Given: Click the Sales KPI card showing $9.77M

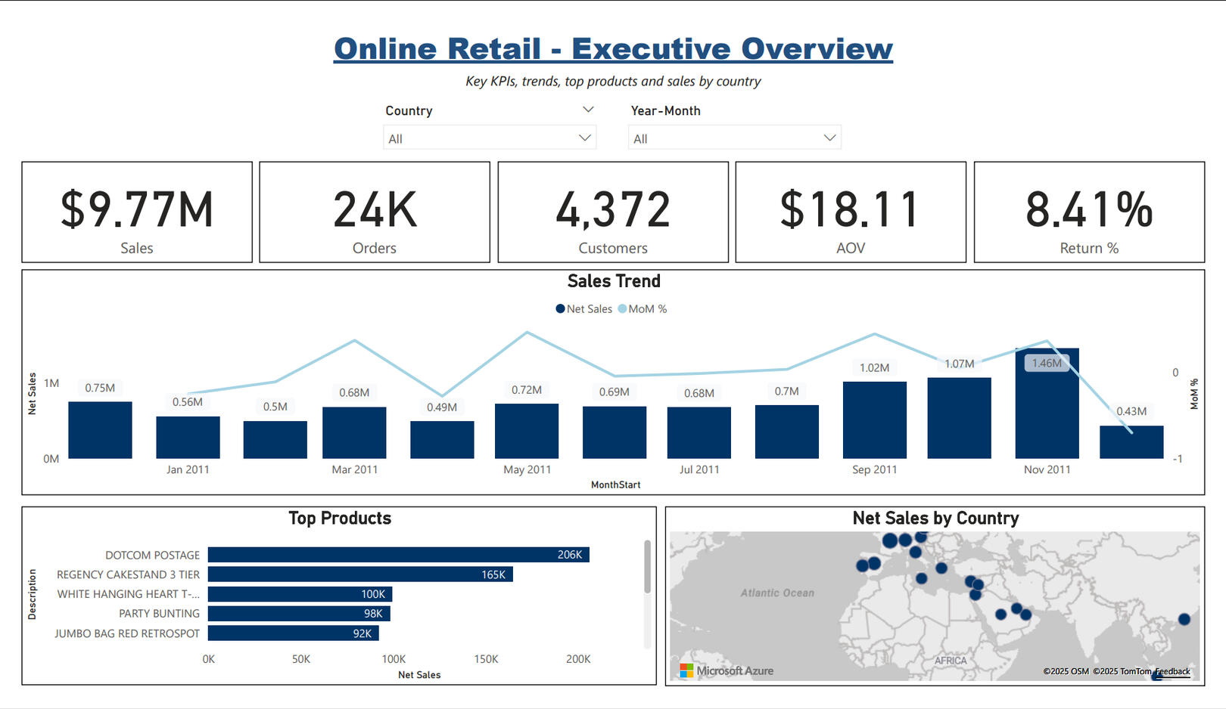Looking at the screenshot, I should [x=137, y=212].
